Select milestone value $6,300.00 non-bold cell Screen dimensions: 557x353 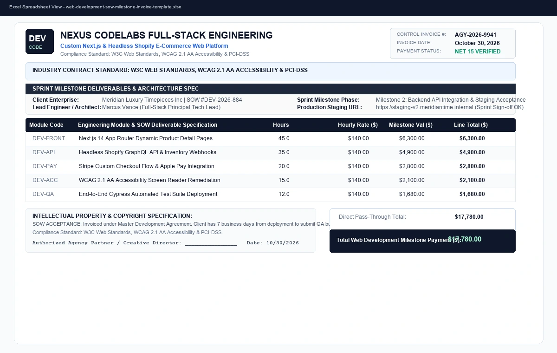click(x=412, y=138)
